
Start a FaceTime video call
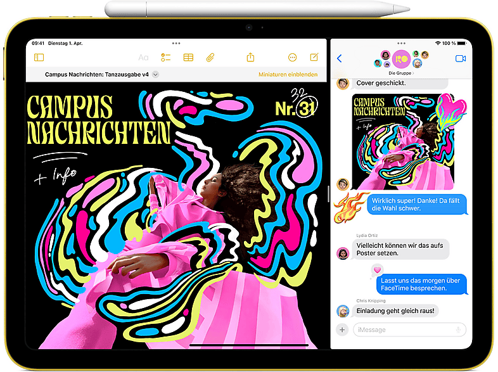[x=460, y=58]
